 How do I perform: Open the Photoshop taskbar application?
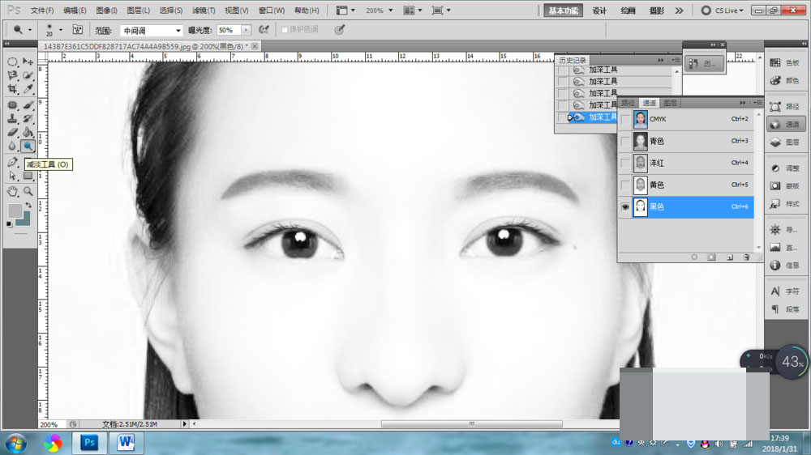89,443
